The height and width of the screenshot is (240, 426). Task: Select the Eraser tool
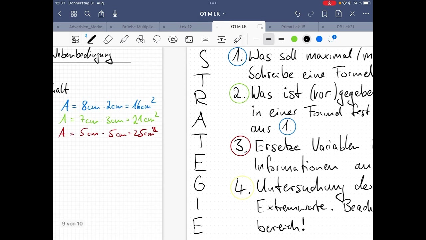[x=108, y=39]
